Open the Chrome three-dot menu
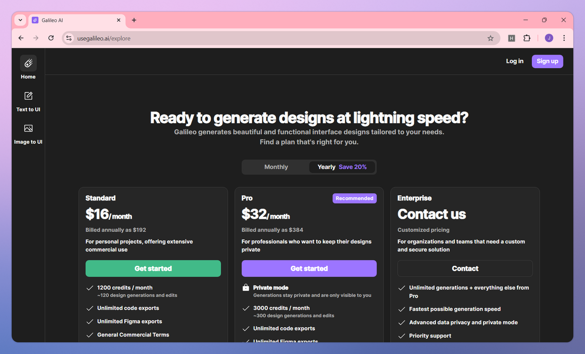 (564, 38)
